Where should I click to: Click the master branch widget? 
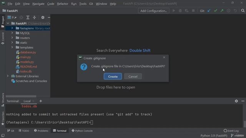coord(238,135)
